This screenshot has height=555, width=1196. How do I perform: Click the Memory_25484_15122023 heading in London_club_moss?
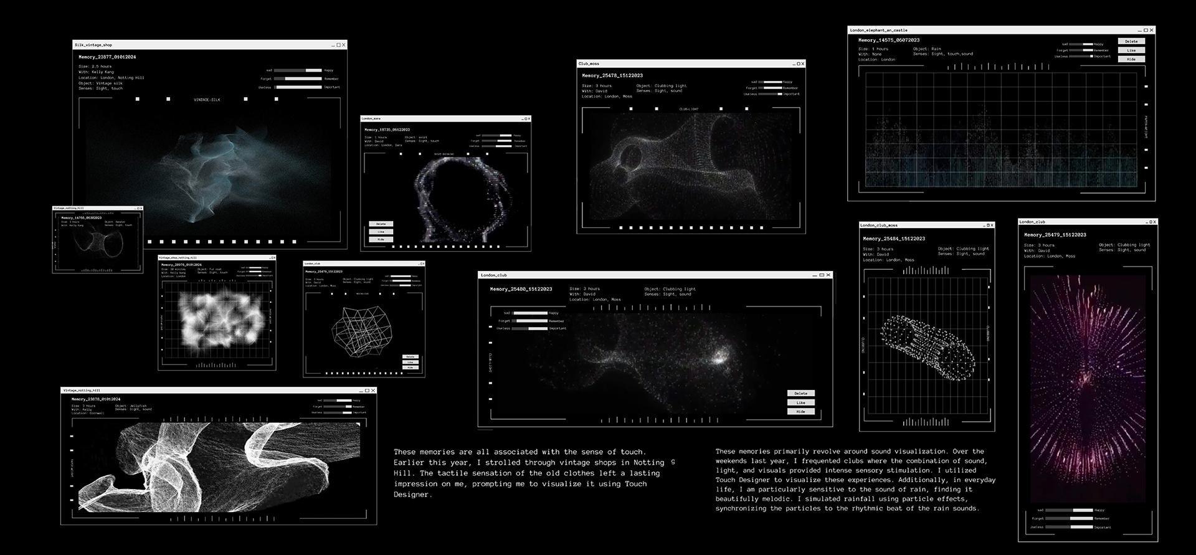(893, 239)
